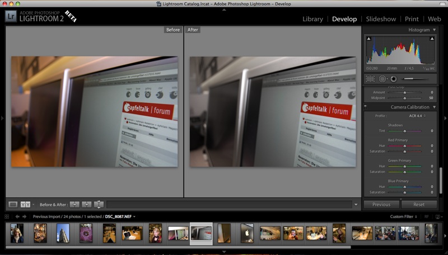Adjust the Red Primary Hue slider

point(404,146)
